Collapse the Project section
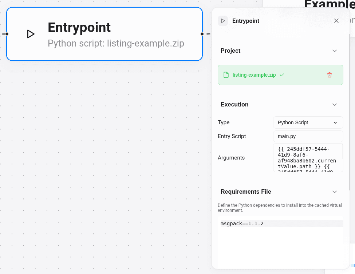Screen dimensions: 355x274 334,51
